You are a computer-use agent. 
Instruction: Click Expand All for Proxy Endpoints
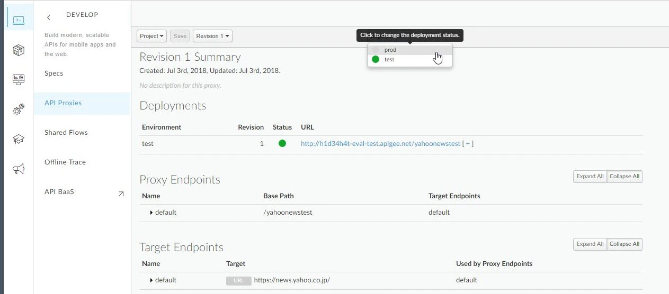pyautogui.click(x=590, y=177)
